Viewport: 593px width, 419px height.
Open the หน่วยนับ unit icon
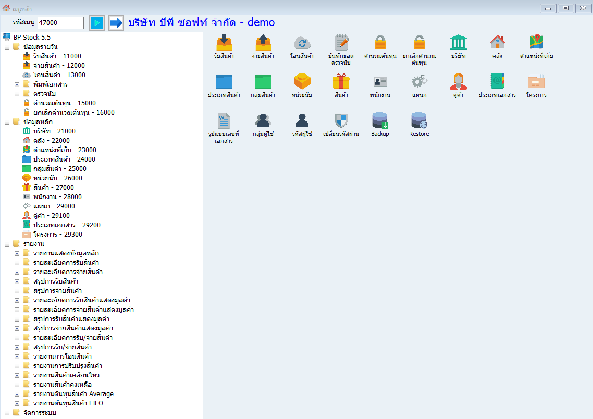tap(302, 82)
